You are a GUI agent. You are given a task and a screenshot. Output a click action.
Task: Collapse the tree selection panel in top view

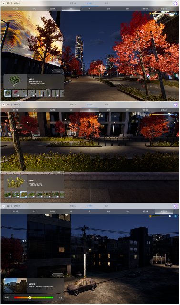[58, 71]
